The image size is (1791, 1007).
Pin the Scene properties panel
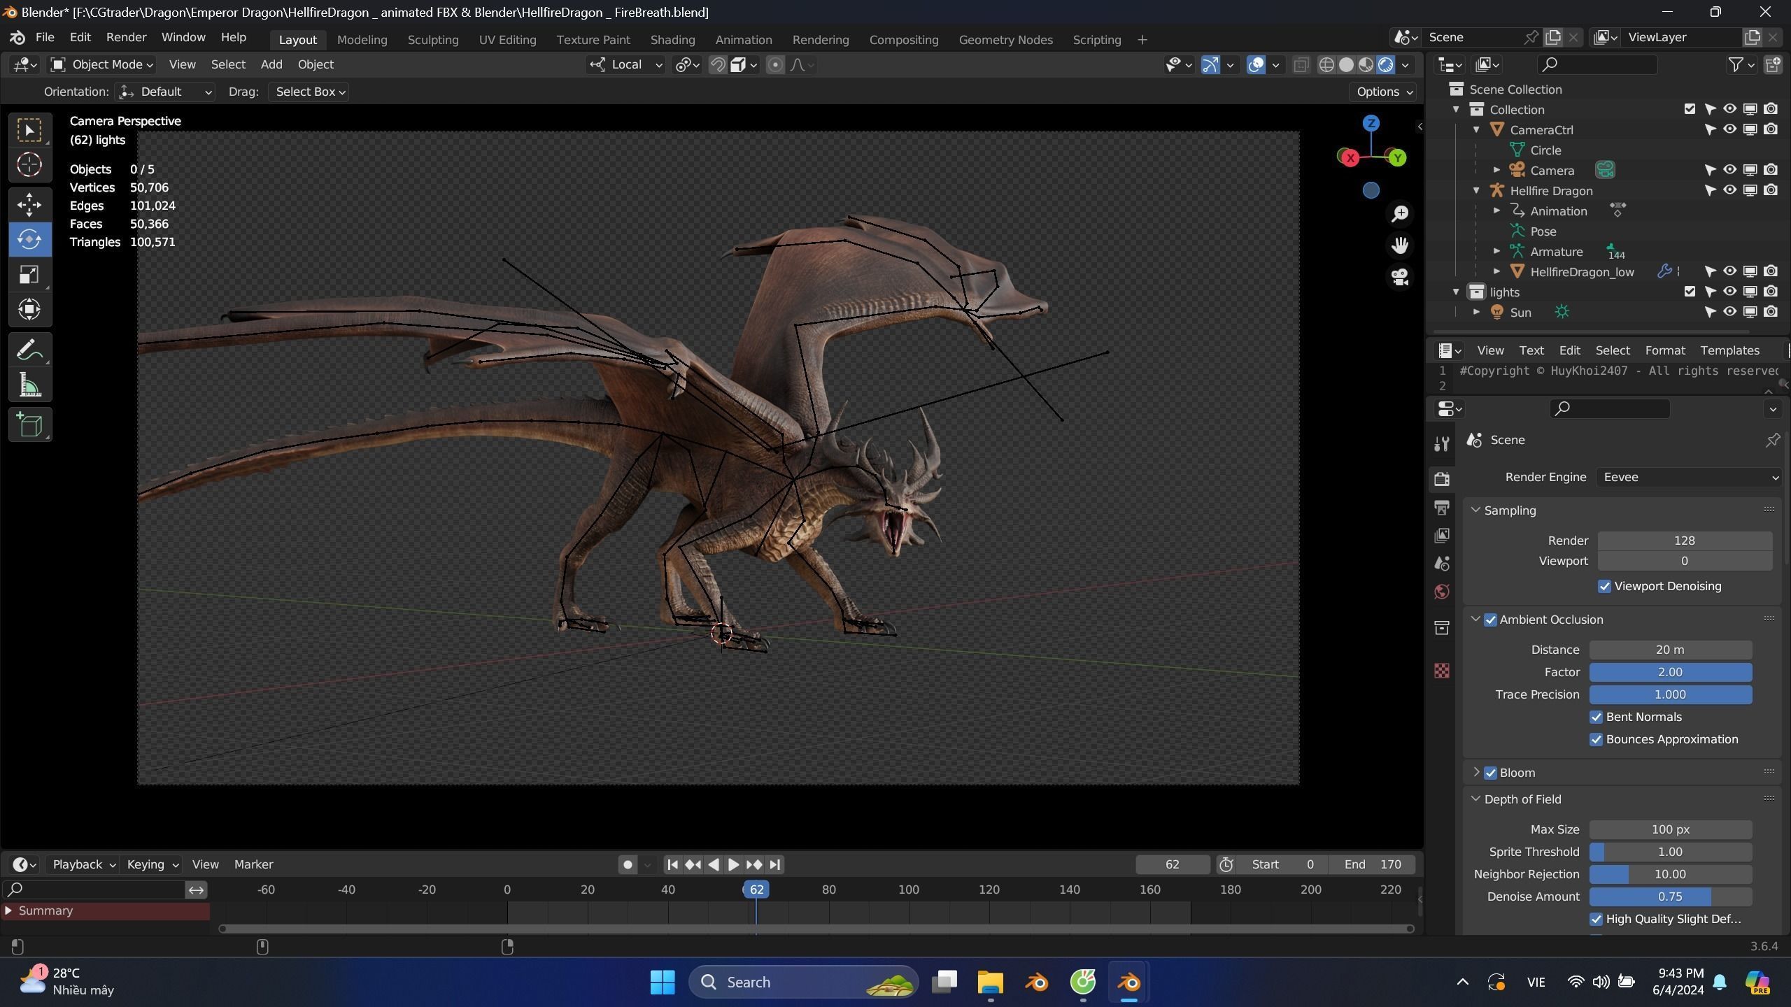tap(1773, 440)
